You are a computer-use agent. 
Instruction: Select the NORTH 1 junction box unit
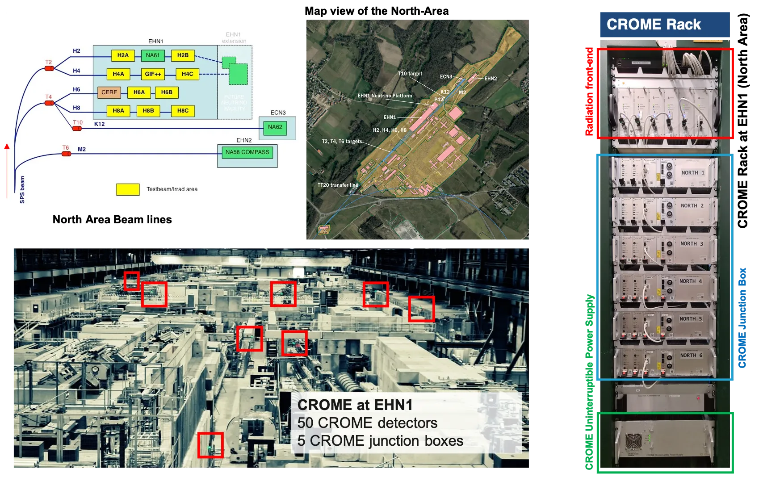pos(665,173)
